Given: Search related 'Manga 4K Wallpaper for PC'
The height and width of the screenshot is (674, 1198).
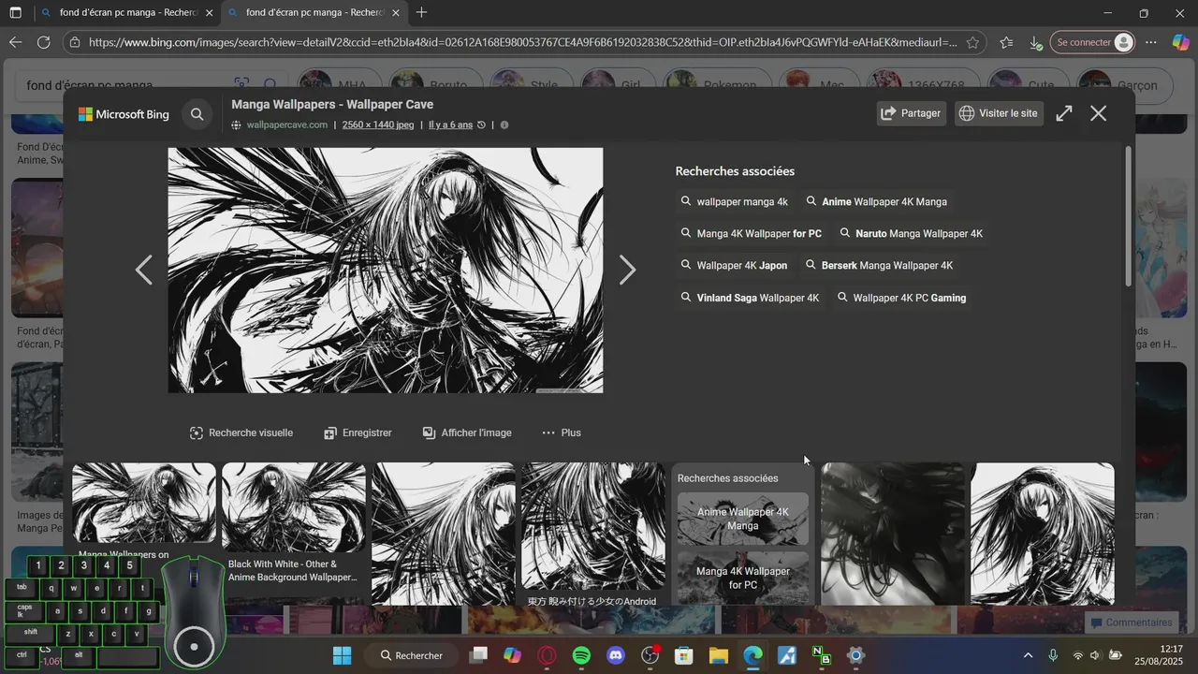Looking at the screenshot, I should tap(752, 233).
